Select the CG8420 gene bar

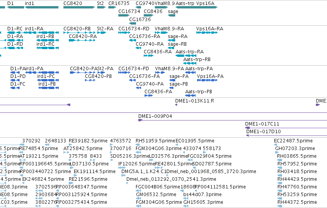[79, 7]
